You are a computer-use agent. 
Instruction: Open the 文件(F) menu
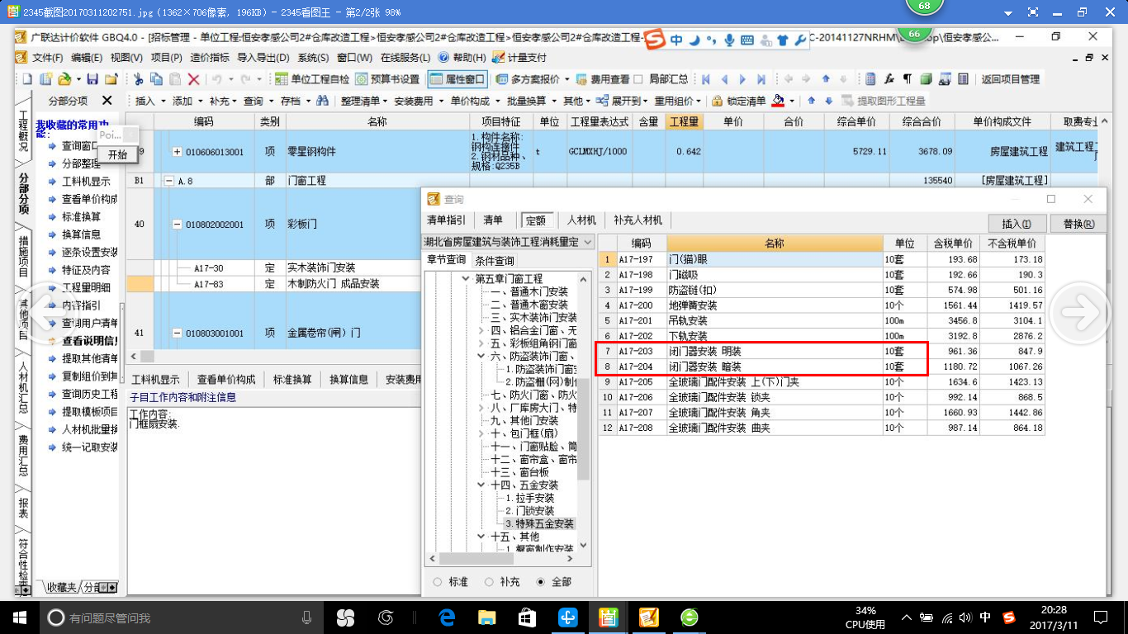(x=47, y=57)
